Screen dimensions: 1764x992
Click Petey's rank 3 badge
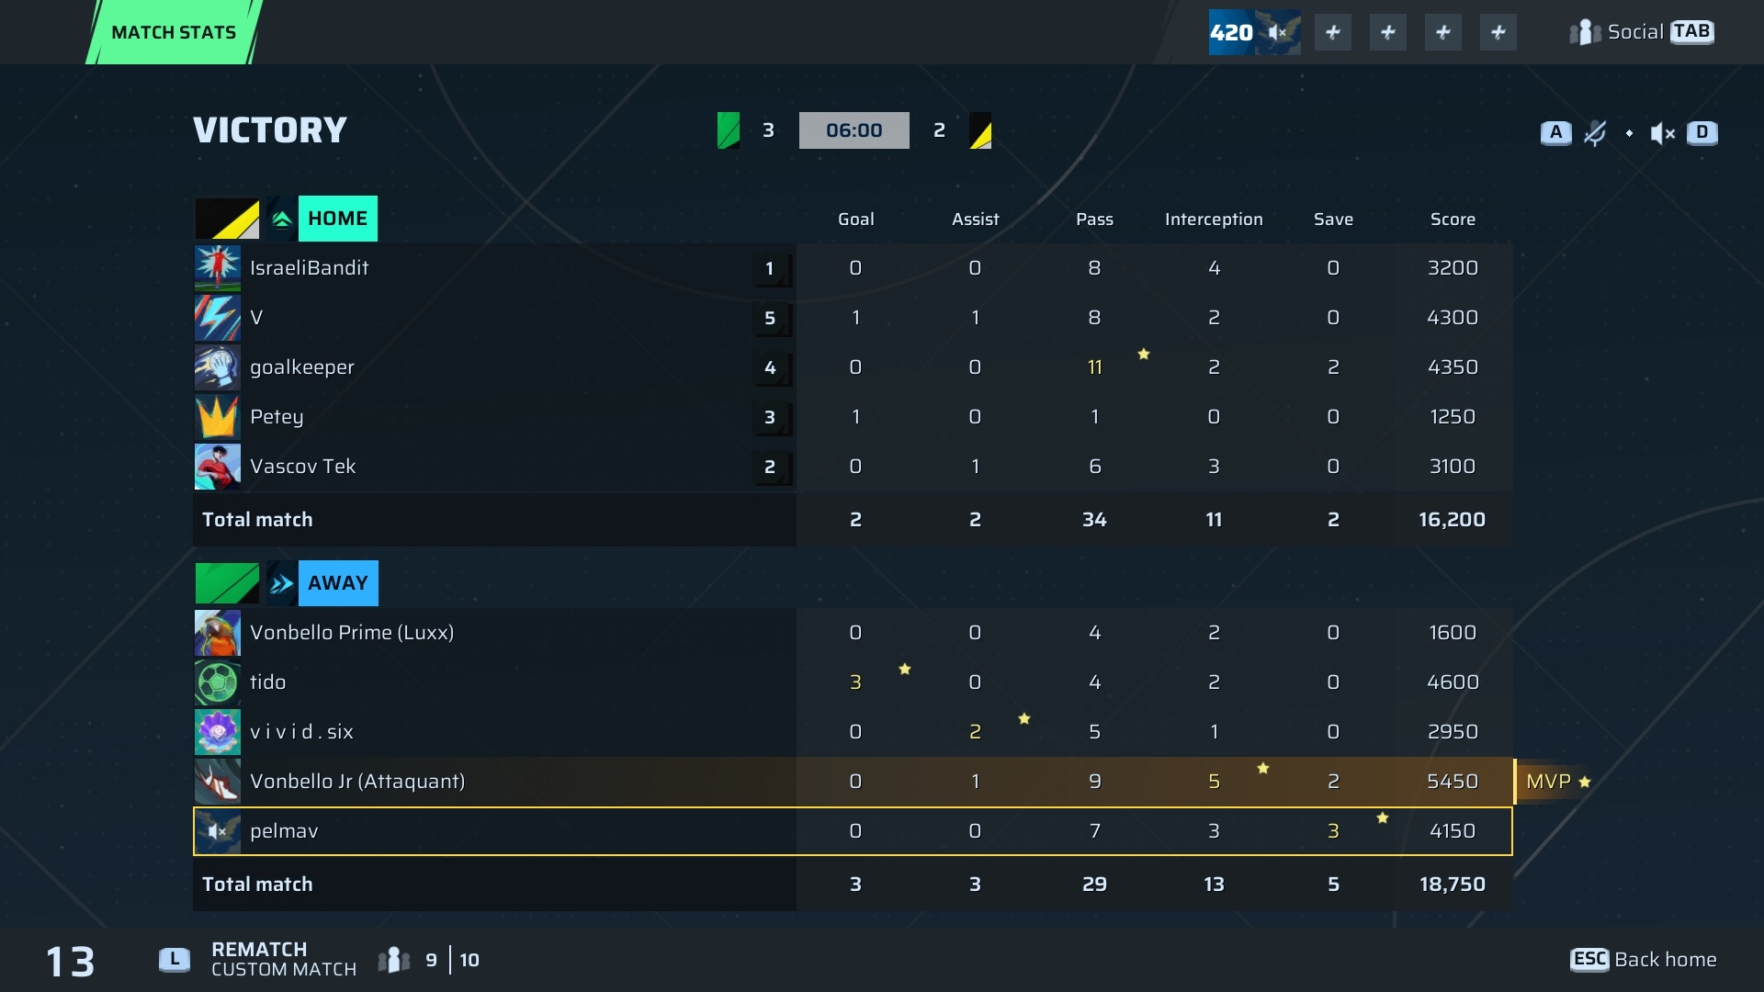coord(770,418)
